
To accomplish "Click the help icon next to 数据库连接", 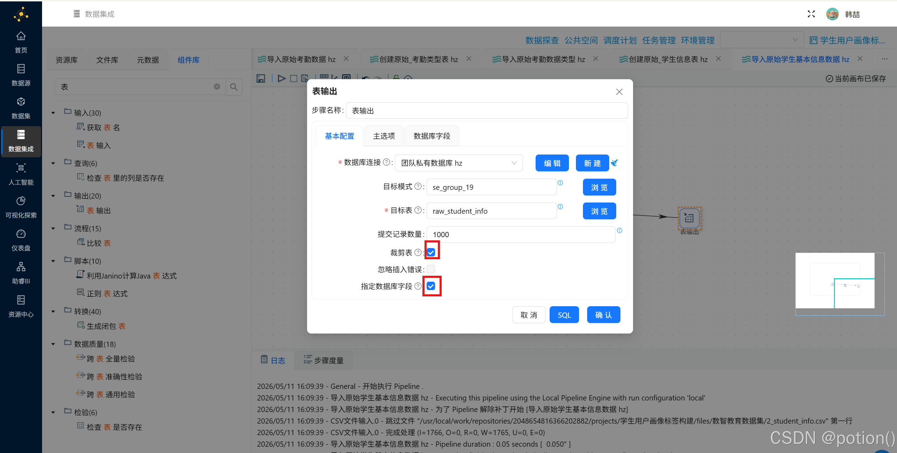I will point(386,162).
